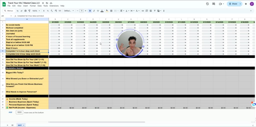Increase font size plus button
256x127 pixels.
tap(85, 11)
